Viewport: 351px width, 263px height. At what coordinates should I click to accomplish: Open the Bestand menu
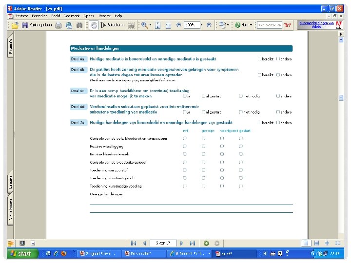[21, 16]
